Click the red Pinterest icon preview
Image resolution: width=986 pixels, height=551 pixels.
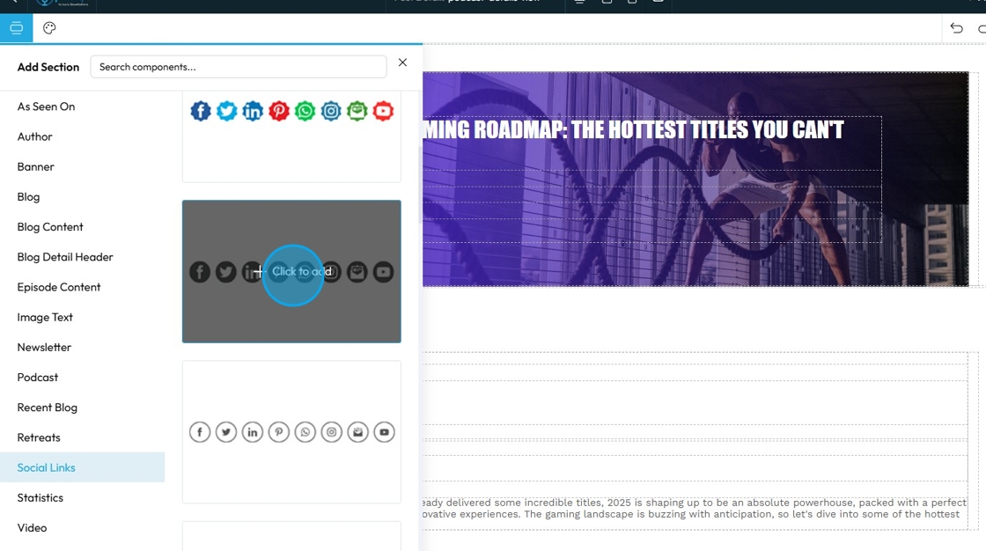tap(279, 111)
